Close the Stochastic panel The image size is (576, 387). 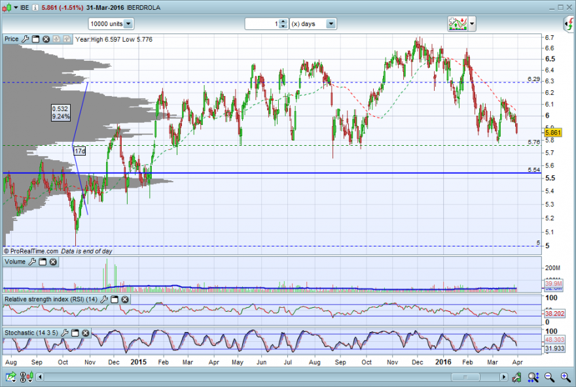[x=86, y=333]
